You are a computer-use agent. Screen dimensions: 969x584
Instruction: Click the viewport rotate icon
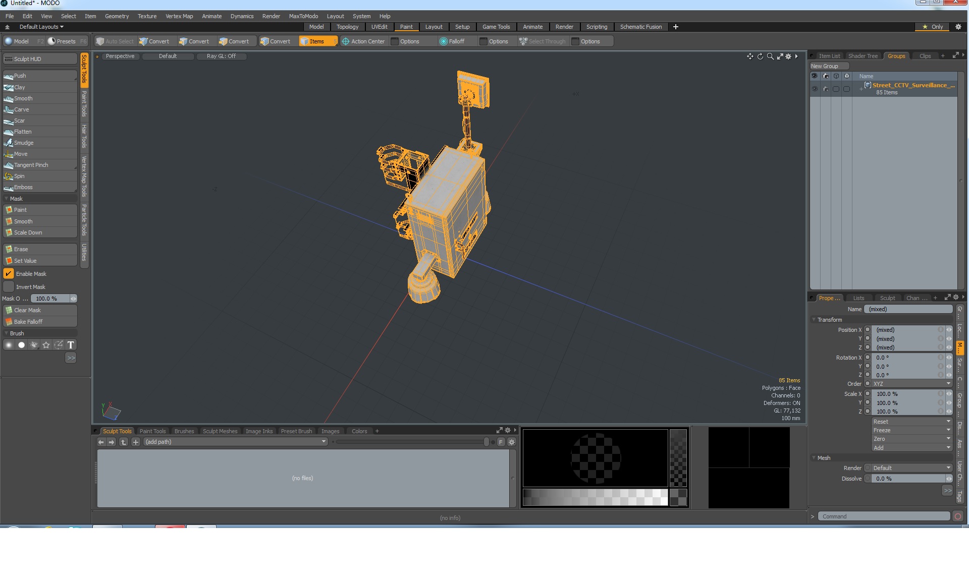pyautogui.click(x=760, y=56)
